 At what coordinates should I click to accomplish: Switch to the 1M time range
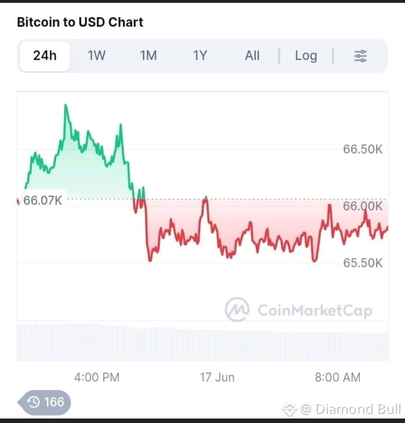148,56
